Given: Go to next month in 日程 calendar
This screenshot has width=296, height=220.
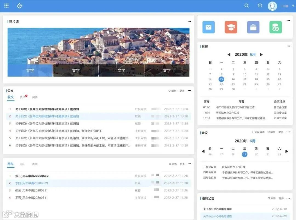Looking at the screenshot, I should tap(261, 54).
